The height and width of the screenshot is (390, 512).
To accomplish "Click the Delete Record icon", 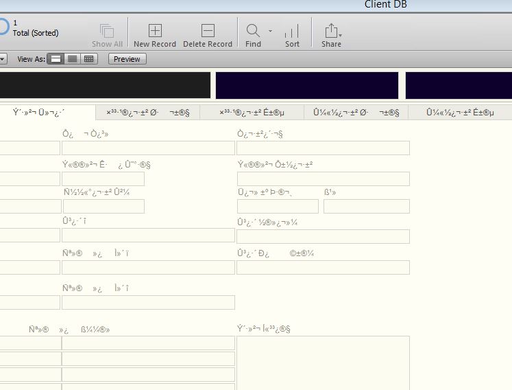I will (x=208, y=31).
